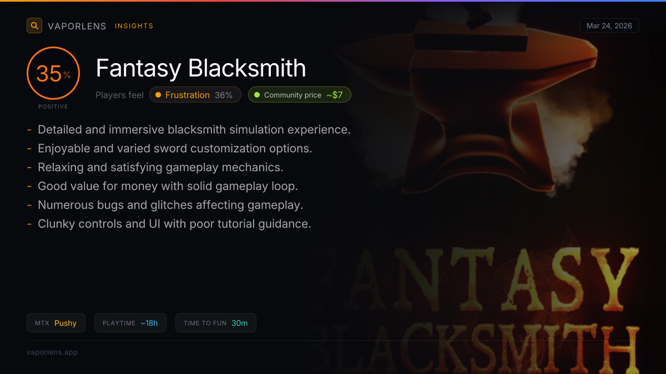Select the Community price ~$7 badge

pos(300,95)
